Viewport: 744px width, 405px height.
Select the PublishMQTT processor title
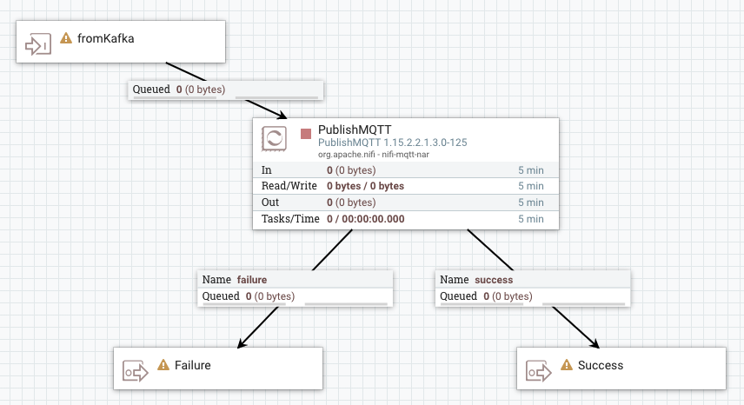click(x=355, y=129)
